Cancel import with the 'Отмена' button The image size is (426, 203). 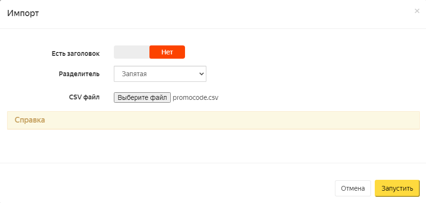[352, 188]
